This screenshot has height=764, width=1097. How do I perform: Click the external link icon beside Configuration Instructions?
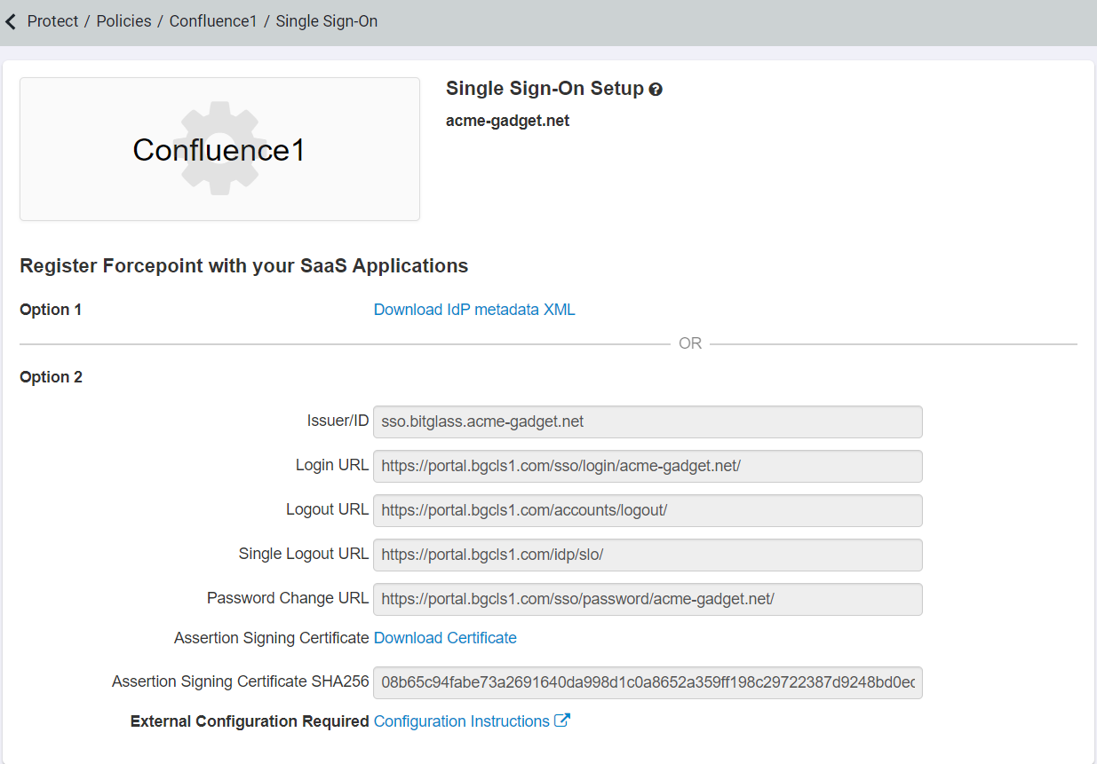coord(563,721)
